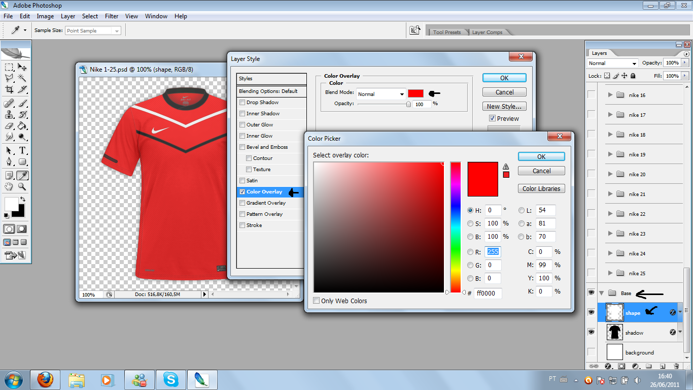Switch to Quick Mask mode
Viewport: 693px width, 390px height.
(x=22, y=229)
